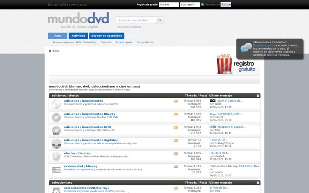
Task: Click DVD prefix icon beside Viaje al Centro de
Action: click(212, 101)
